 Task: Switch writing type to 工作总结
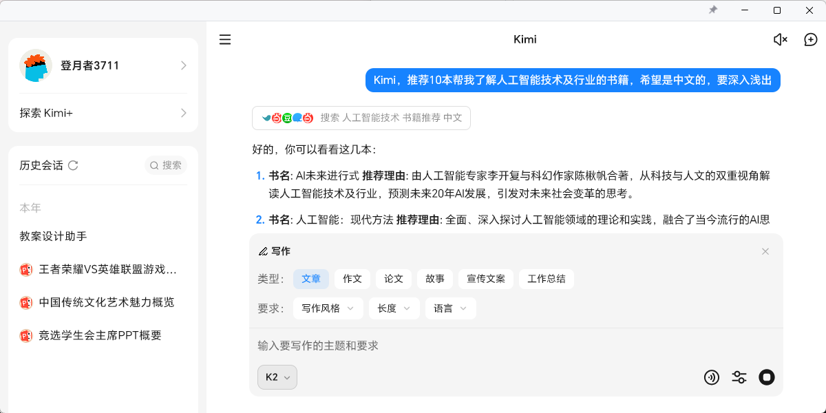pyautogui.click(x=546, y=279)
